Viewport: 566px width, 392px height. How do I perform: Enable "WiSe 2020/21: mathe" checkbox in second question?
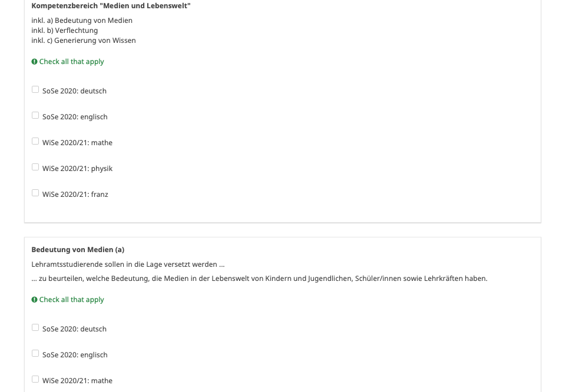click(35, 380)
